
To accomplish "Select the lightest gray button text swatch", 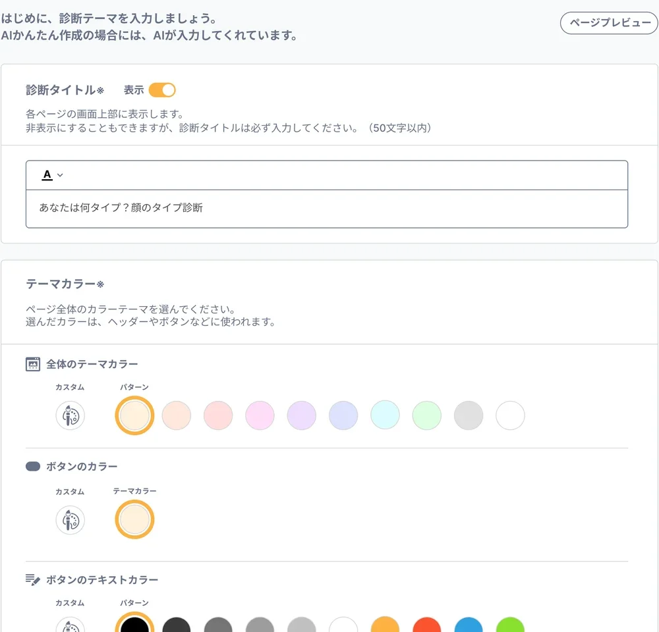I will 301,625.
